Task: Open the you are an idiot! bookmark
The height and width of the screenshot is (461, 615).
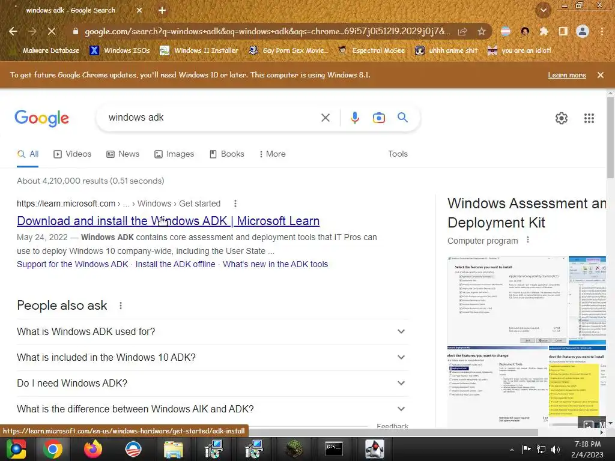Action: 520,50
